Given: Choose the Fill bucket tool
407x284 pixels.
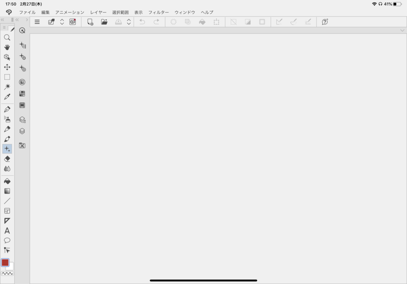Looking at the screenshot, I should pos(7,181).
